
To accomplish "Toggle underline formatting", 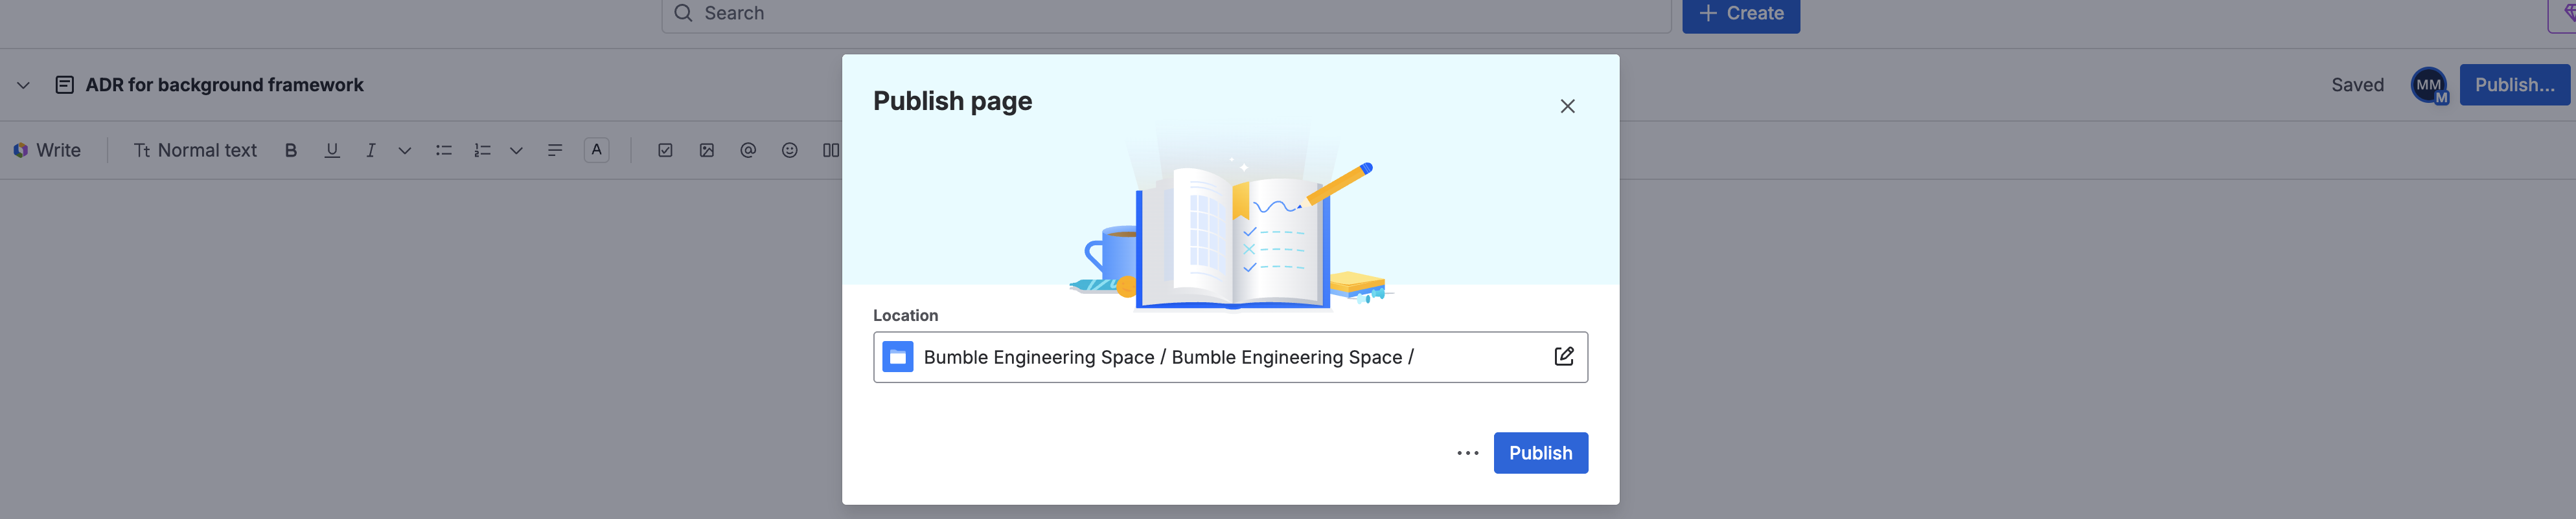I will 332,151.
